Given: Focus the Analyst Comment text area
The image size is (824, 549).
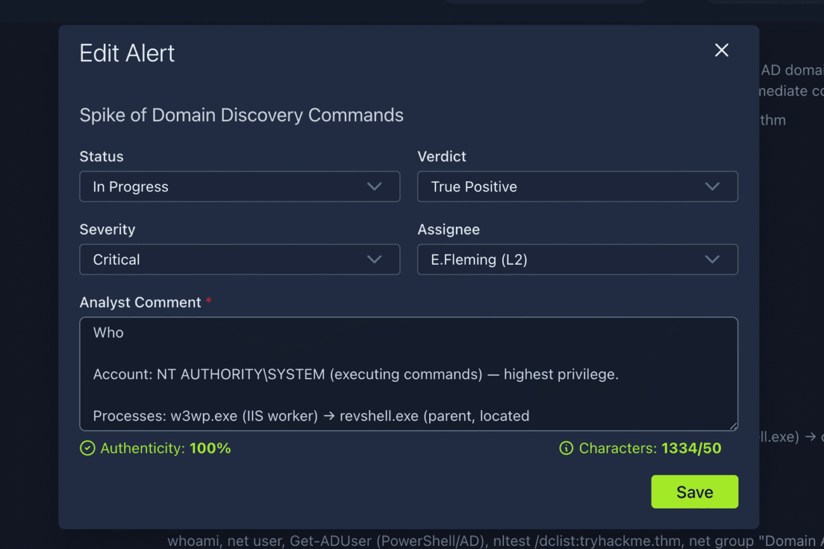Looking at the screenshot, I should click(408, 374).
